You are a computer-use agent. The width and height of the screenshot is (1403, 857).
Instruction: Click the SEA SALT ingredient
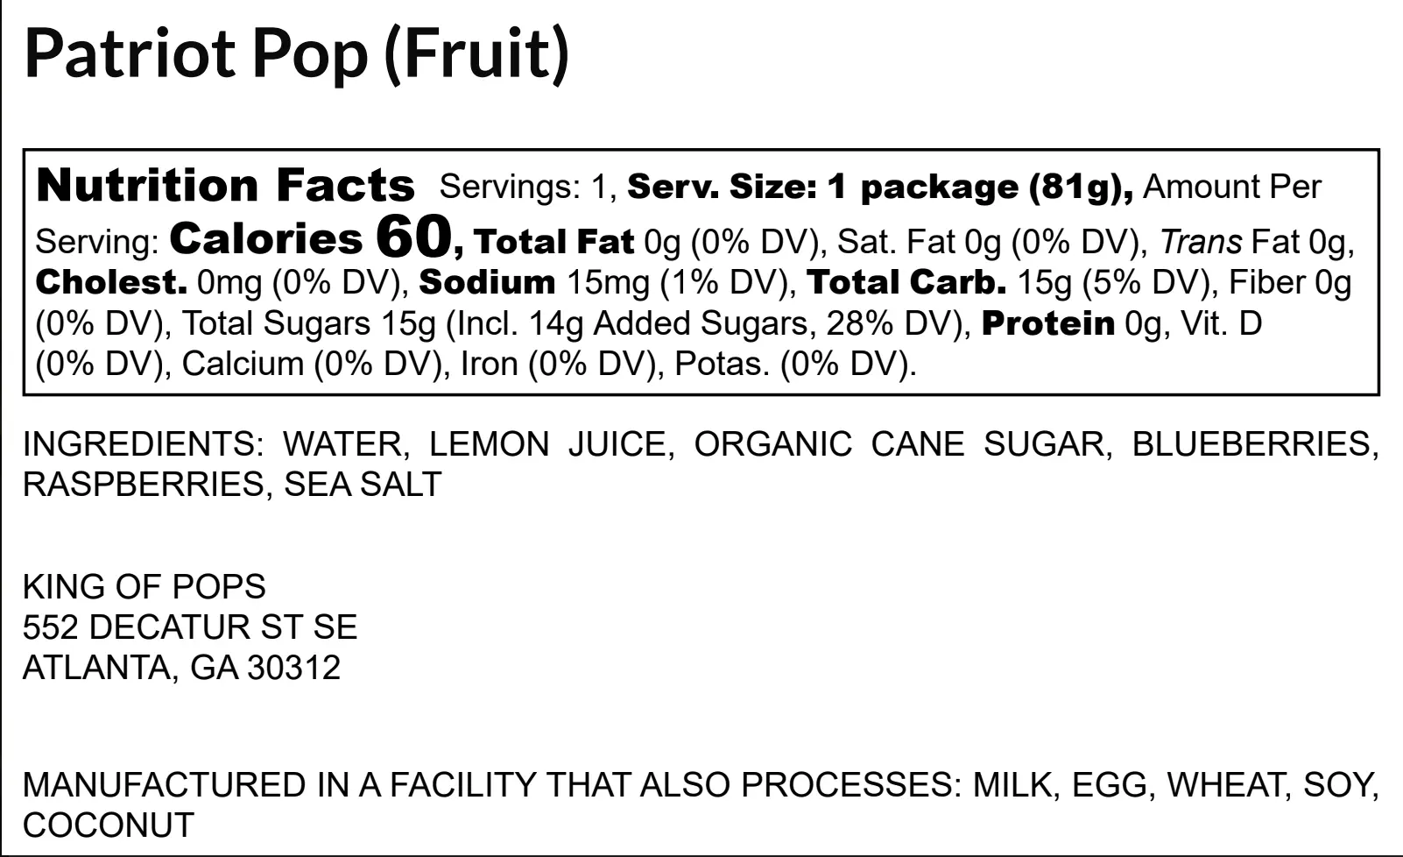[x=363, y=484]
